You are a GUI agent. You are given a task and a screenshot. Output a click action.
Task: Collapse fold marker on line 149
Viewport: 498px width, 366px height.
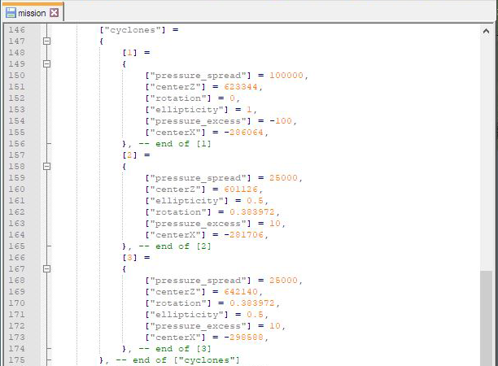tap(46, 63)
